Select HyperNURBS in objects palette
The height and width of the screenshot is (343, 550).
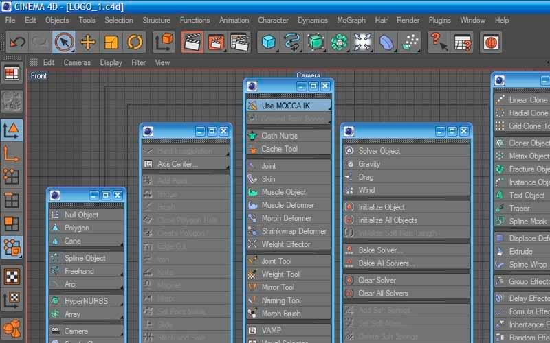[x=87, y=301]
